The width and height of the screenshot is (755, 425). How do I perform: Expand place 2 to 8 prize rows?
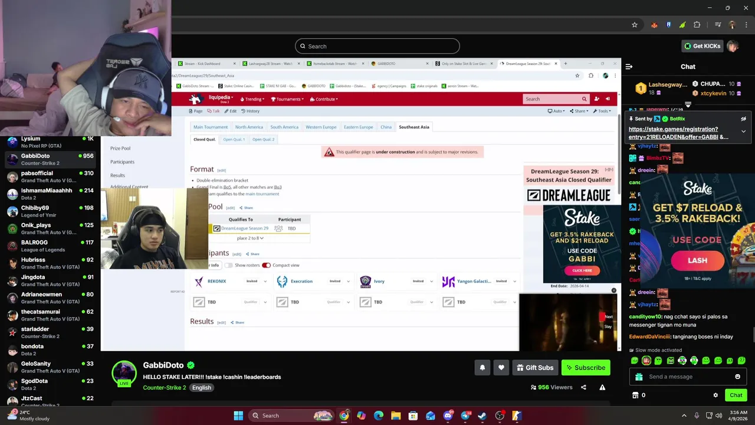point(250,238)
